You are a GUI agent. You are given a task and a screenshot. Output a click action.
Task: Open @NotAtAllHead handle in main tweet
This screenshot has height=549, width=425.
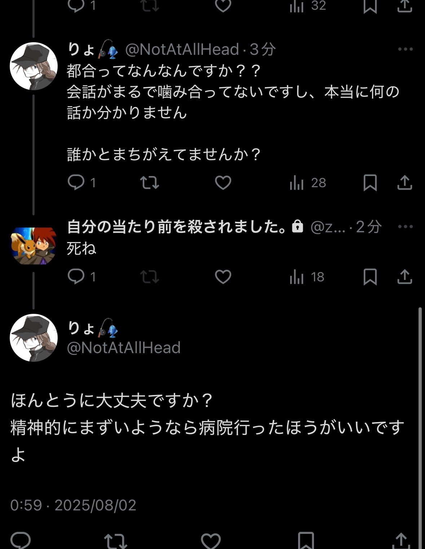point(124,348)
